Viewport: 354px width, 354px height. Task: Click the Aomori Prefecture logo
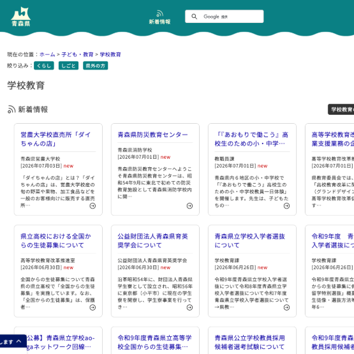tap(21, 17)
